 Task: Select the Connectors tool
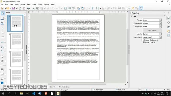pos(2,51)
